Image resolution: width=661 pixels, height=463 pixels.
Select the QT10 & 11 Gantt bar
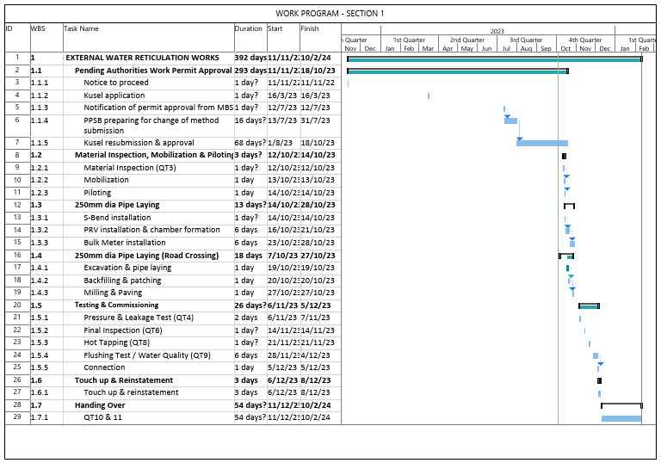pos(621,418)
